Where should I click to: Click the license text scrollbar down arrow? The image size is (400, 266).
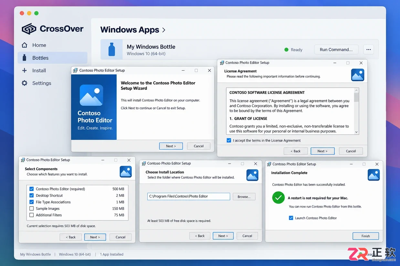[356, 132]
